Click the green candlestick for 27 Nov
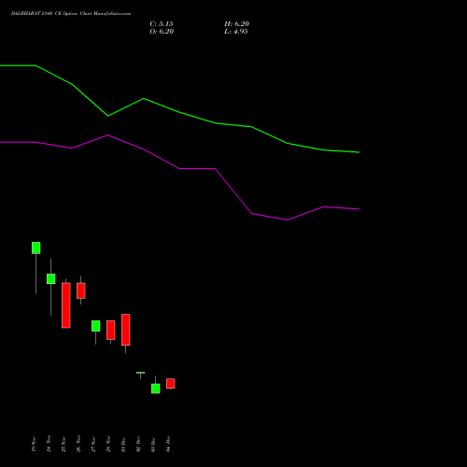 tap(95, 326)
